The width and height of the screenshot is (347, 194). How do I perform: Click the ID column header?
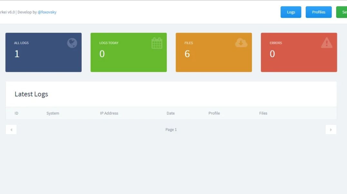[x=16, y=113]
